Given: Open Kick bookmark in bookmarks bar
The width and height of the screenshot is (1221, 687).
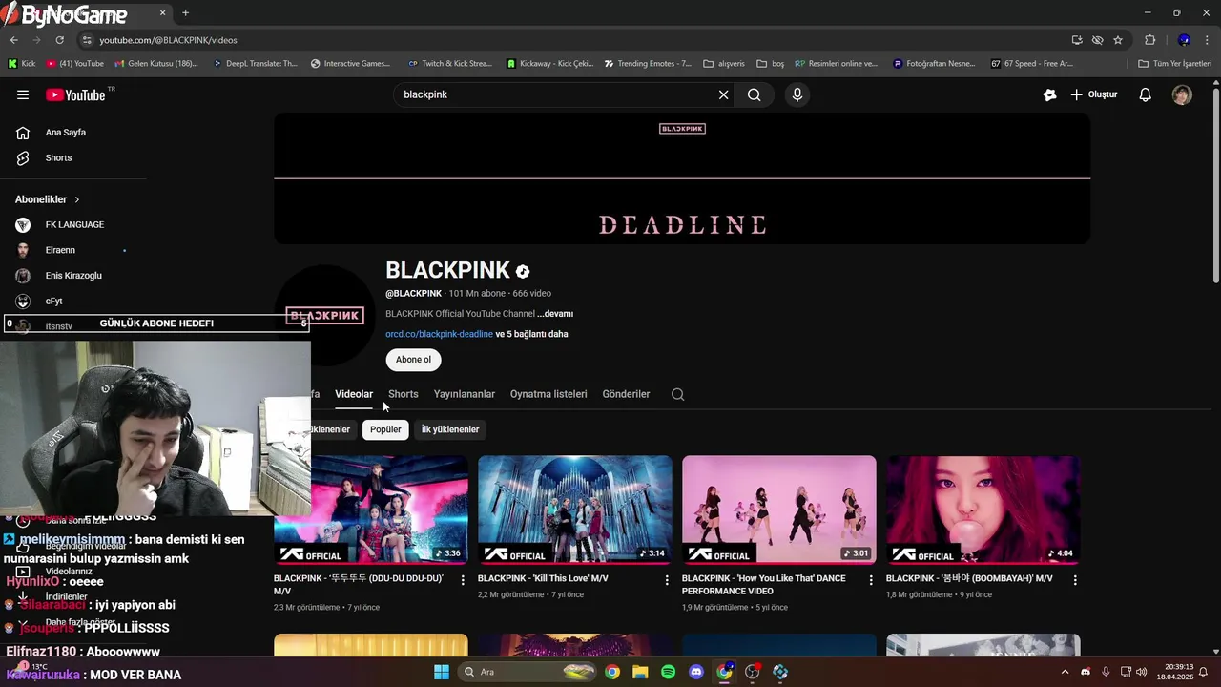Looking at the screenshot, I should coord(22,64).
